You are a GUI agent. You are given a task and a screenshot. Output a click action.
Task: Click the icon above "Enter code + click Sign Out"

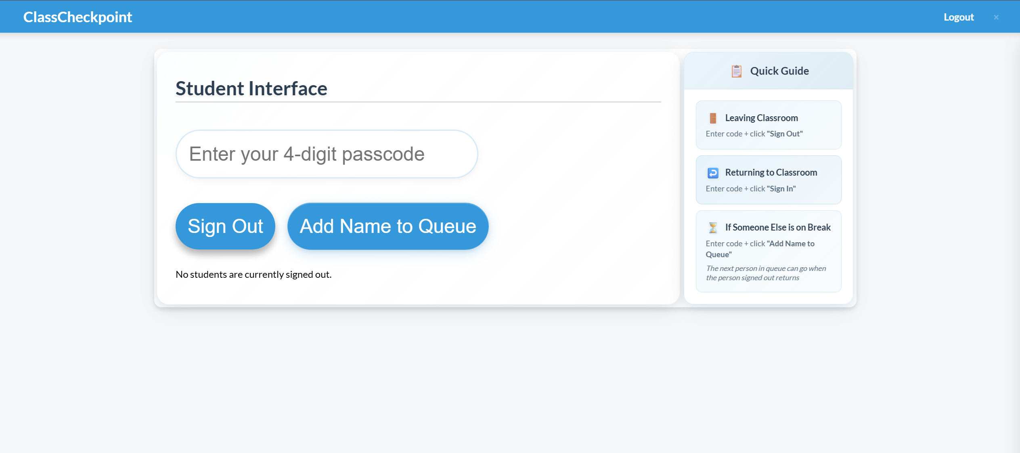(713, 117)
